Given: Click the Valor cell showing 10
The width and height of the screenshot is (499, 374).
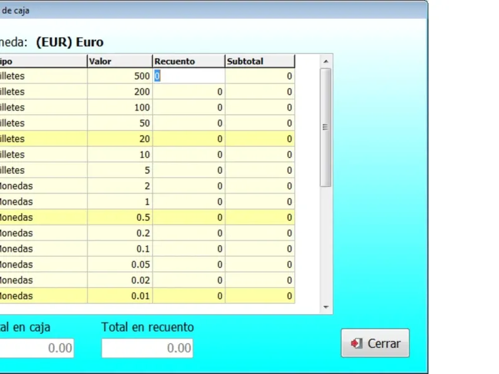Looking at the screenshot, I should pos(120,155).
